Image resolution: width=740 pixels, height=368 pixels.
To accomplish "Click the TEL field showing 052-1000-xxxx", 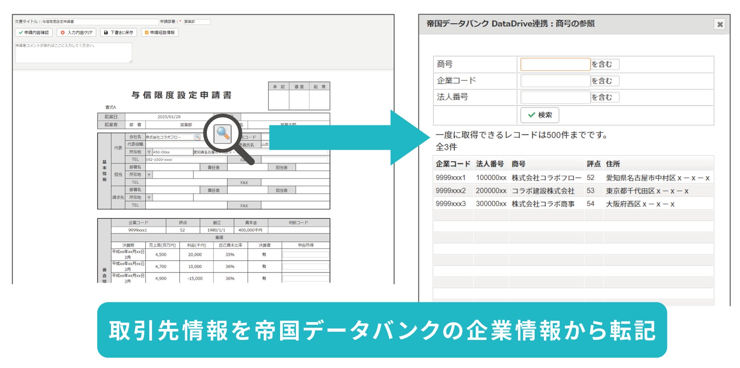I will click(186, 160).
